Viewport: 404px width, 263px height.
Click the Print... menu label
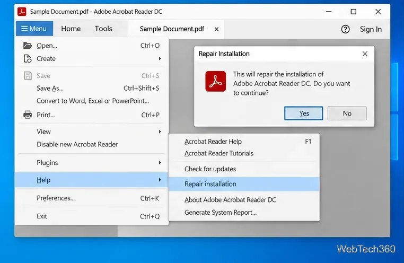tap(46, 115)
